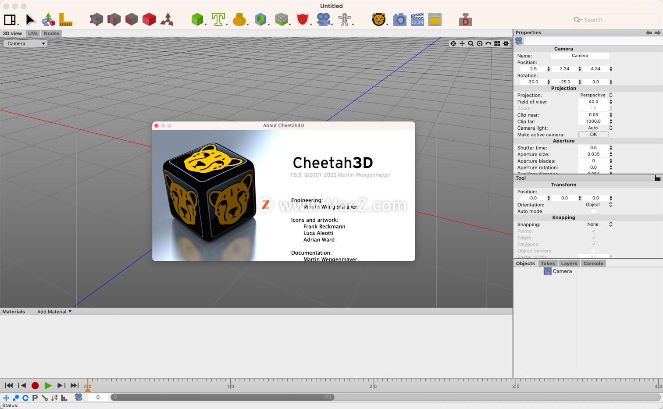Toggle Object centers snapping checkbox
The image size is (663, 409).
point(593,251)
